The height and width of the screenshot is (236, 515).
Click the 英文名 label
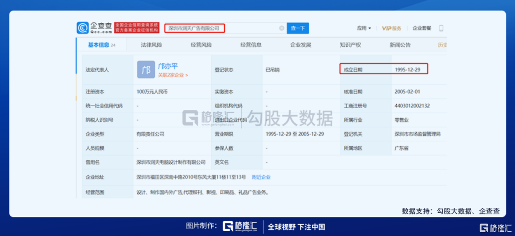(x=222, y=162)
